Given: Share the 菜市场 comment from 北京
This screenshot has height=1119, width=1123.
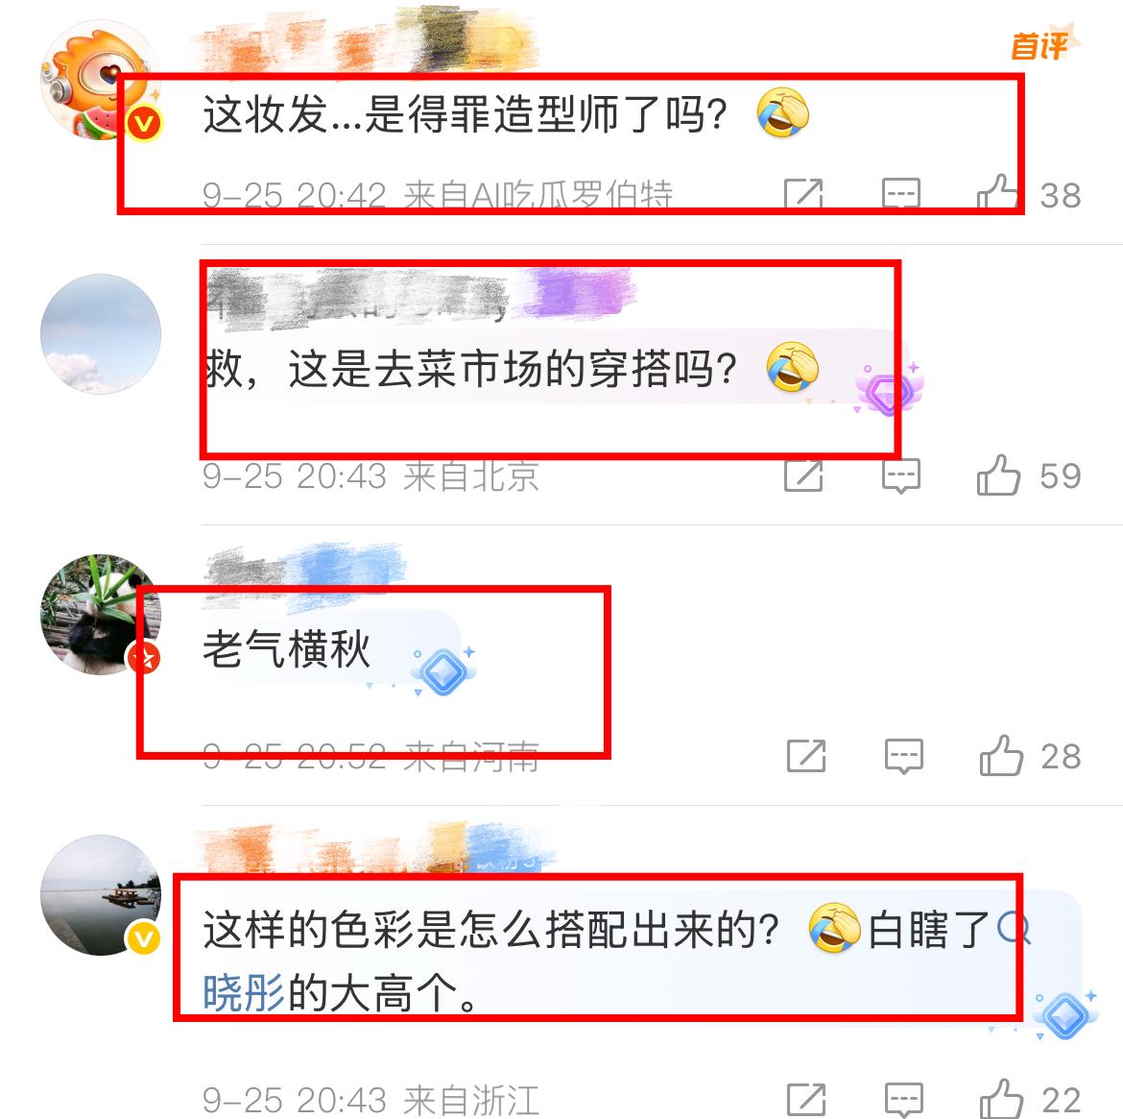Looking at the screenshot, I should tap(803, 475).
